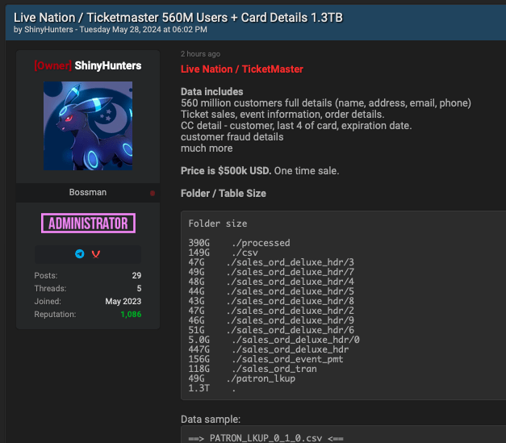The height and width of the screenshot is (443, 506).
Task: Click the 'sales_ord_deluxe_hdr/9' row
Action: [x=271, y=320]
